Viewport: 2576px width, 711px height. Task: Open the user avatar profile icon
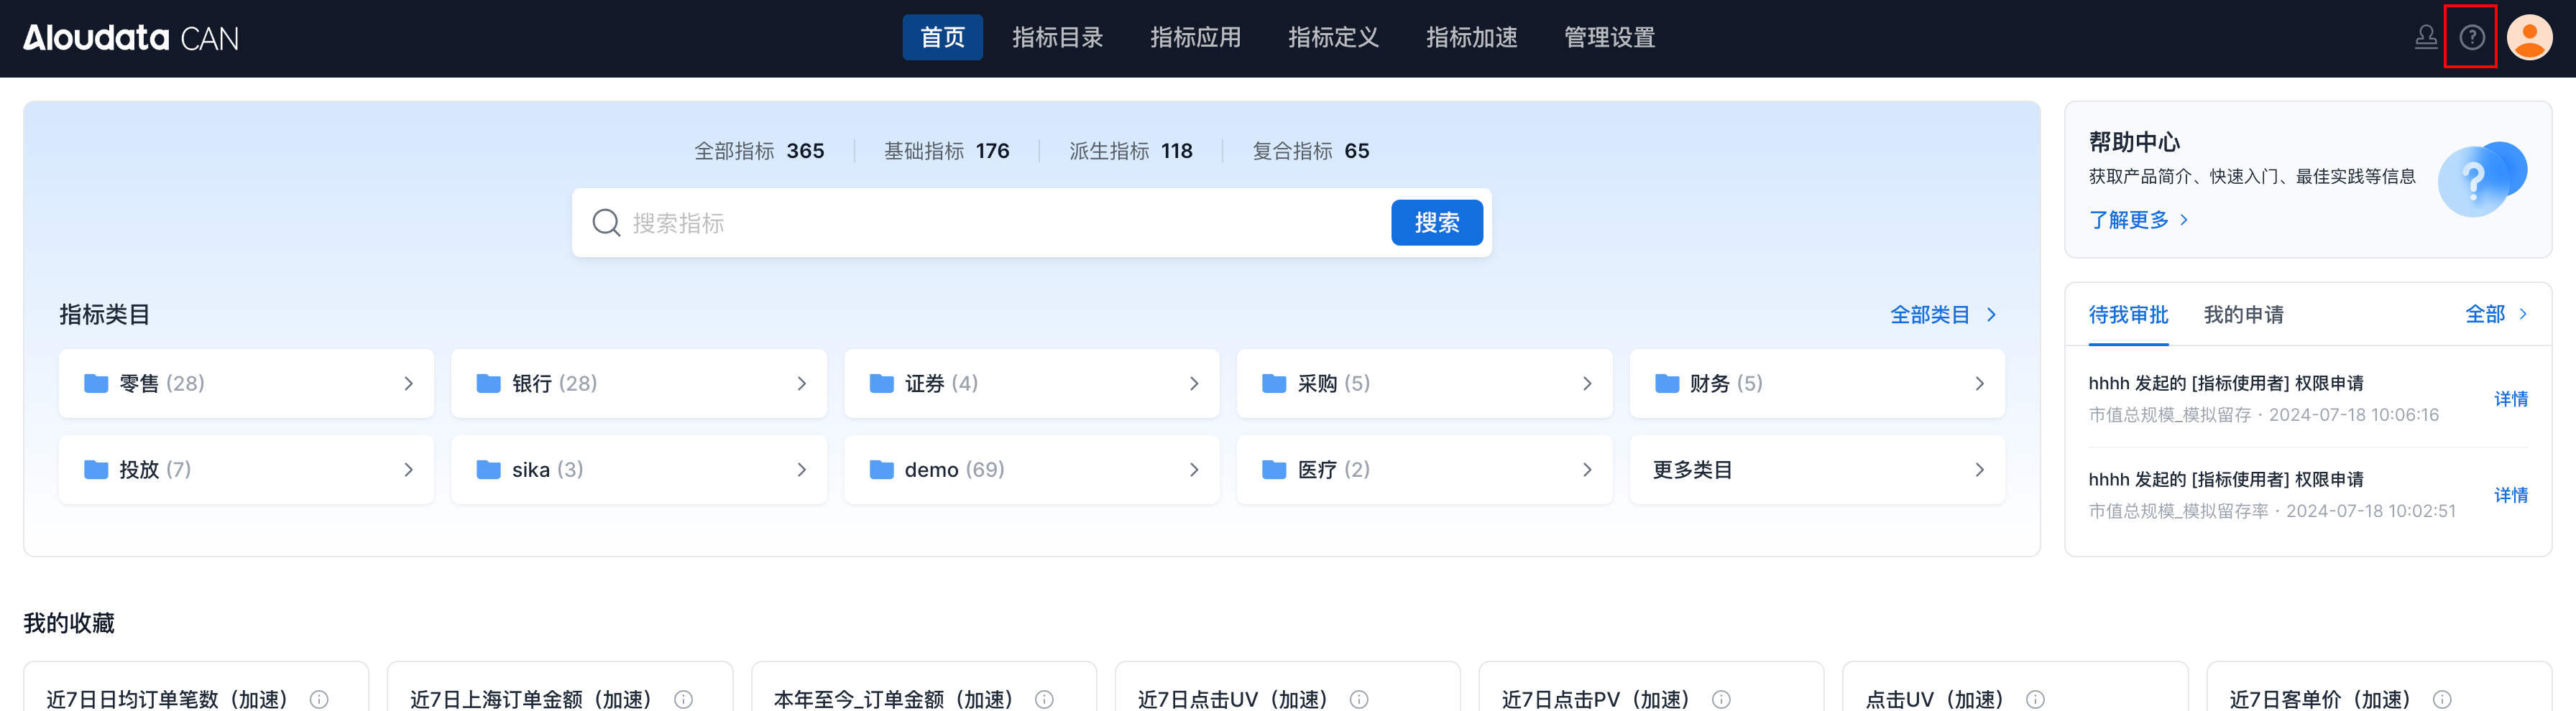(x=2529, y=38)
